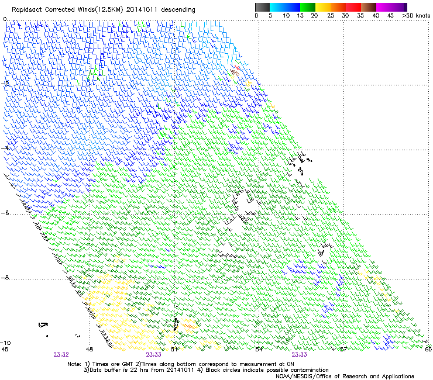Click the '54' longitude axis label

point(259,349)
